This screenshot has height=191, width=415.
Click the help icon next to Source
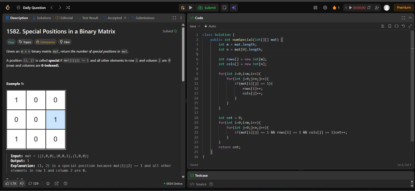pos(211,184)
